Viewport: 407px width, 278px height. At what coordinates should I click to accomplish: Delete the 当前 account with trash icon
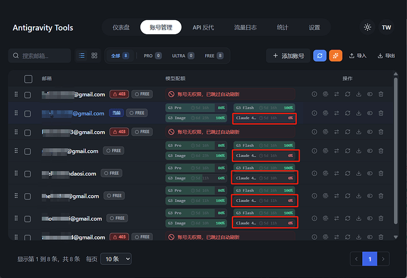pyautogui.click(x=381, y=113)
